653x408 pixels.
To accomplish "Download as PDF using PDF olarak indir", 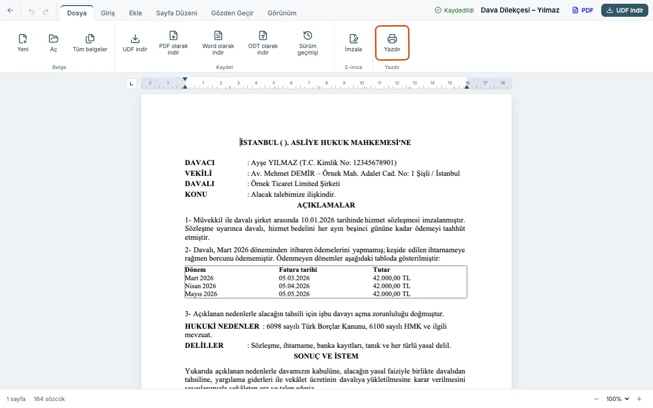I will point(174,43).
